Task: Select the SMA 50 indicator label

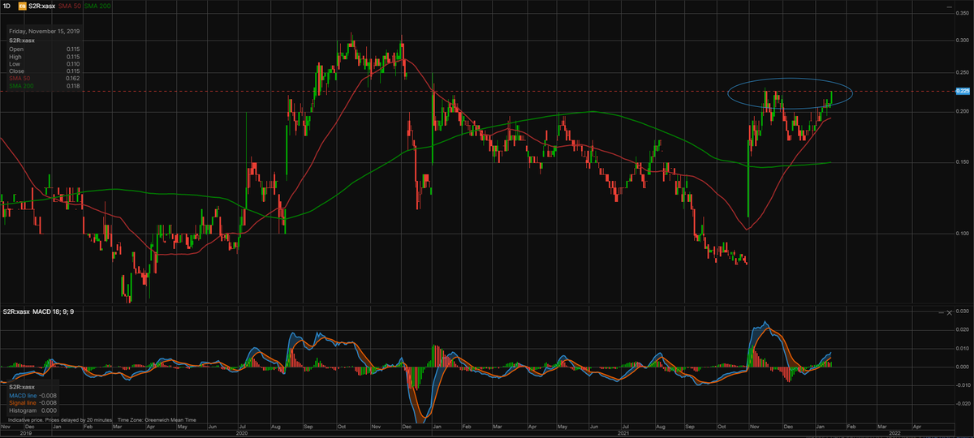Action: pos(69,6)
